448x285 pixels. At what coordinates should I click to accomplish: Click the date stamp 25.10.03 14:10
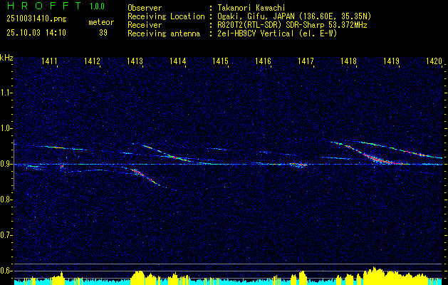coord(36,33)
